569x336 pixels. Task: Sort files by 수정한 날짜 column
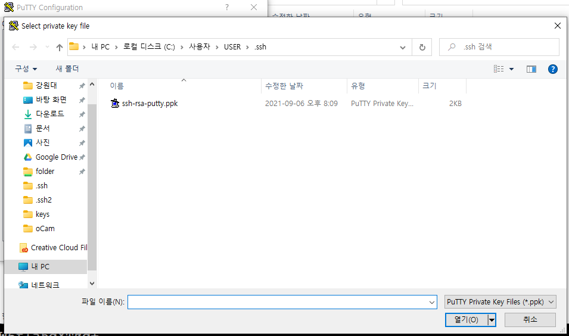pyautogui.click(x=284, y=86)
